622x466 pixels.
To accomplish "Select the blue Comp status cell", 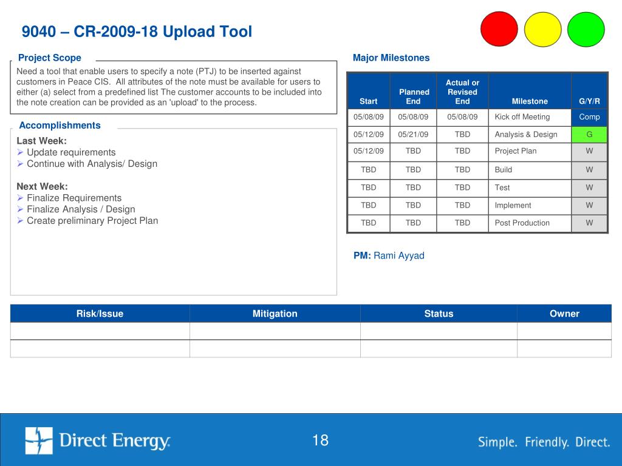I will coord(589,117).
